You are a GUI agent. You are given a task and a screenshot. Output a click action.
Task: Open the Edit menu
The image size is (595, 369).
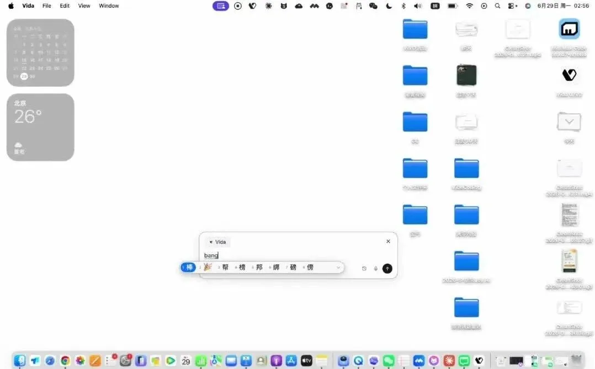click(x=65, y=6)
